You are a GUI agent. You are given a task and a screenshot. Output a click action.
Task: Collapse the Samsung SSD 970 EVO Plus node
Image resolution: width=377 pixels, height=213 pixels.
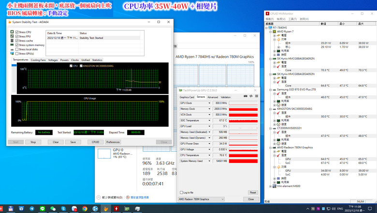tap(271, 90)
